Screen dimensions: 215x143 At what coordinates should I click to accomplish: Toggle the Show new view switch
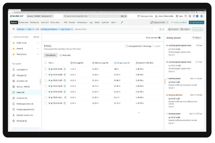point(160,38)
